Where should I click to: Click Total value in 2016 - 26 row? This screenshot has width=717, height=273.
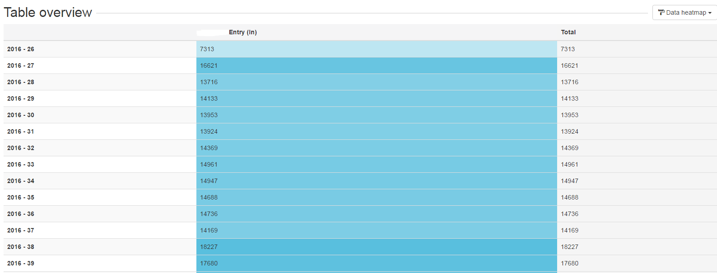(x=568, y=49)
